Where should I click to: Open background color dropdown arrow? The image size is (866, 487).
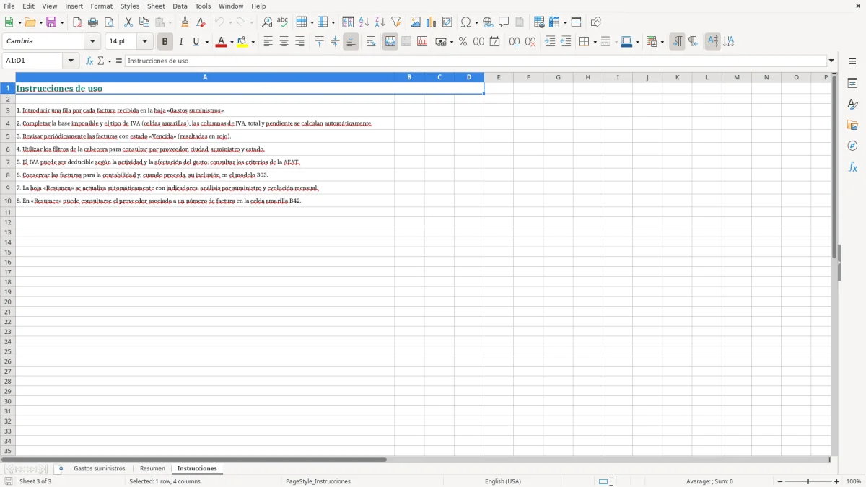(253, 42)
